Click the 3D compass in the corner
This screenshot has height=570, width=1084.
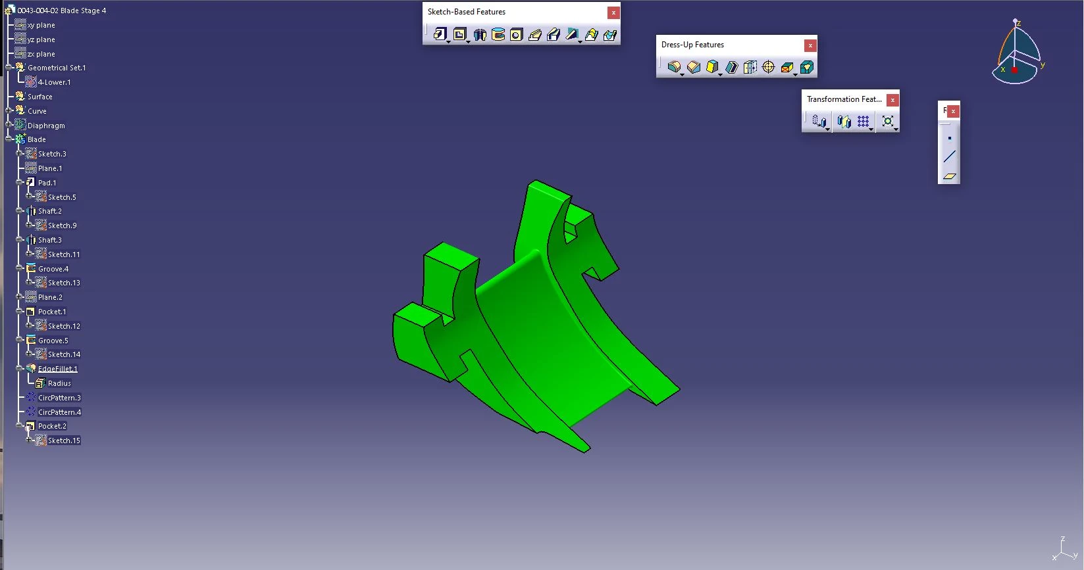pyautogui.click(x=1016, y=54)
